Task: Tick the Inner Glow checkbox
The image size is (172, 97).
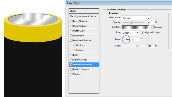Action: [71, 35]
